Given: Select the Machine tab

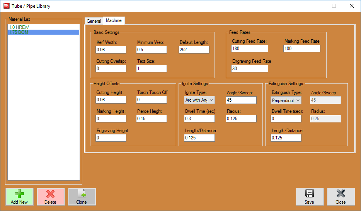Looking at the screenshot, I should [x=114, y=21].
